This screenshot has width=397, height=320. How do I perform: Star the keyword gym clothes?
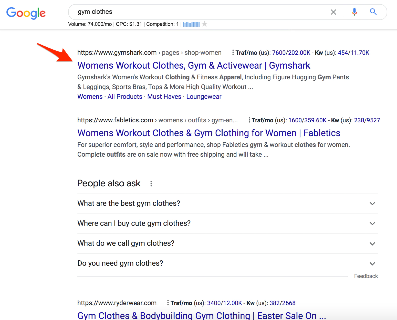click(x=204, y=24)
